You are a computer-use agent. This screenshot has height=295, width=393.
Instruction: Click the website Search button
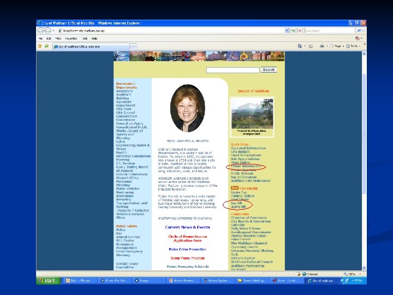pyautogui.click(x=269, y=70)
